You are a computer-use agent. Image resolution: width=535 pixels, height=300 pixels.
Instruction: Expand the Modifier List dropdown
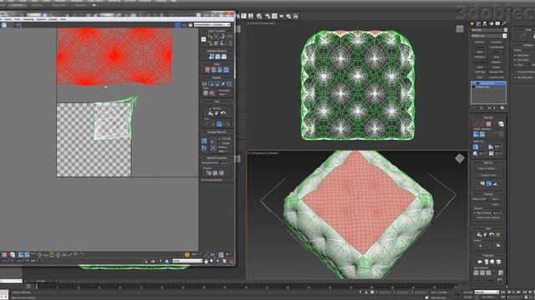click(x=488, y=36)
